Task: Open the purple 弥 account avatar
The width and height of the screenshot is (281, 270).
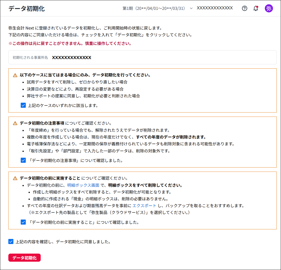Action: tap(269, 8)
